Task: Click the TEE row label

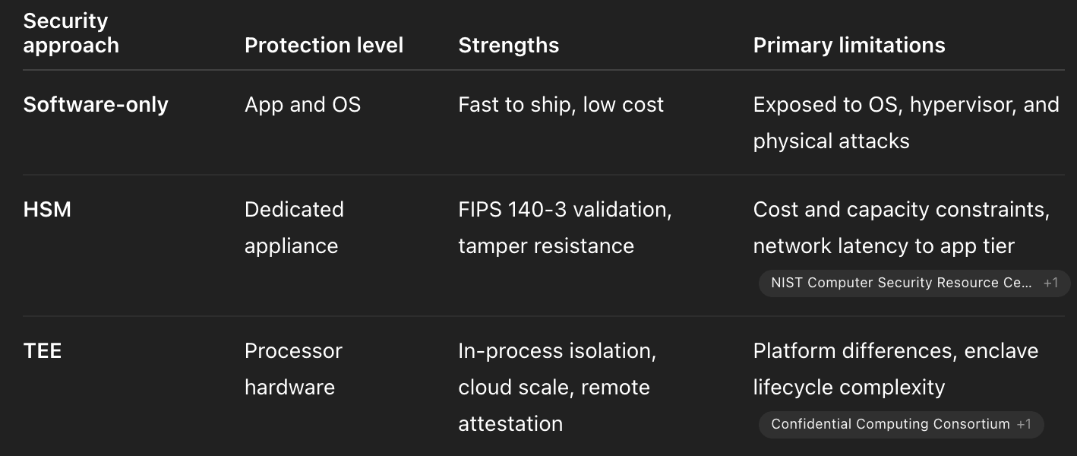Action: click(x=43, y=351)
